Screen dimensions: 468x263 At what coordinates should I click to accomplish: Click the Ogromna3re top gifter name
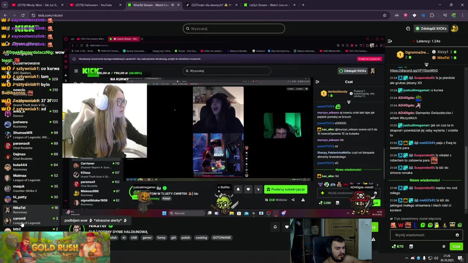point(417,52)
